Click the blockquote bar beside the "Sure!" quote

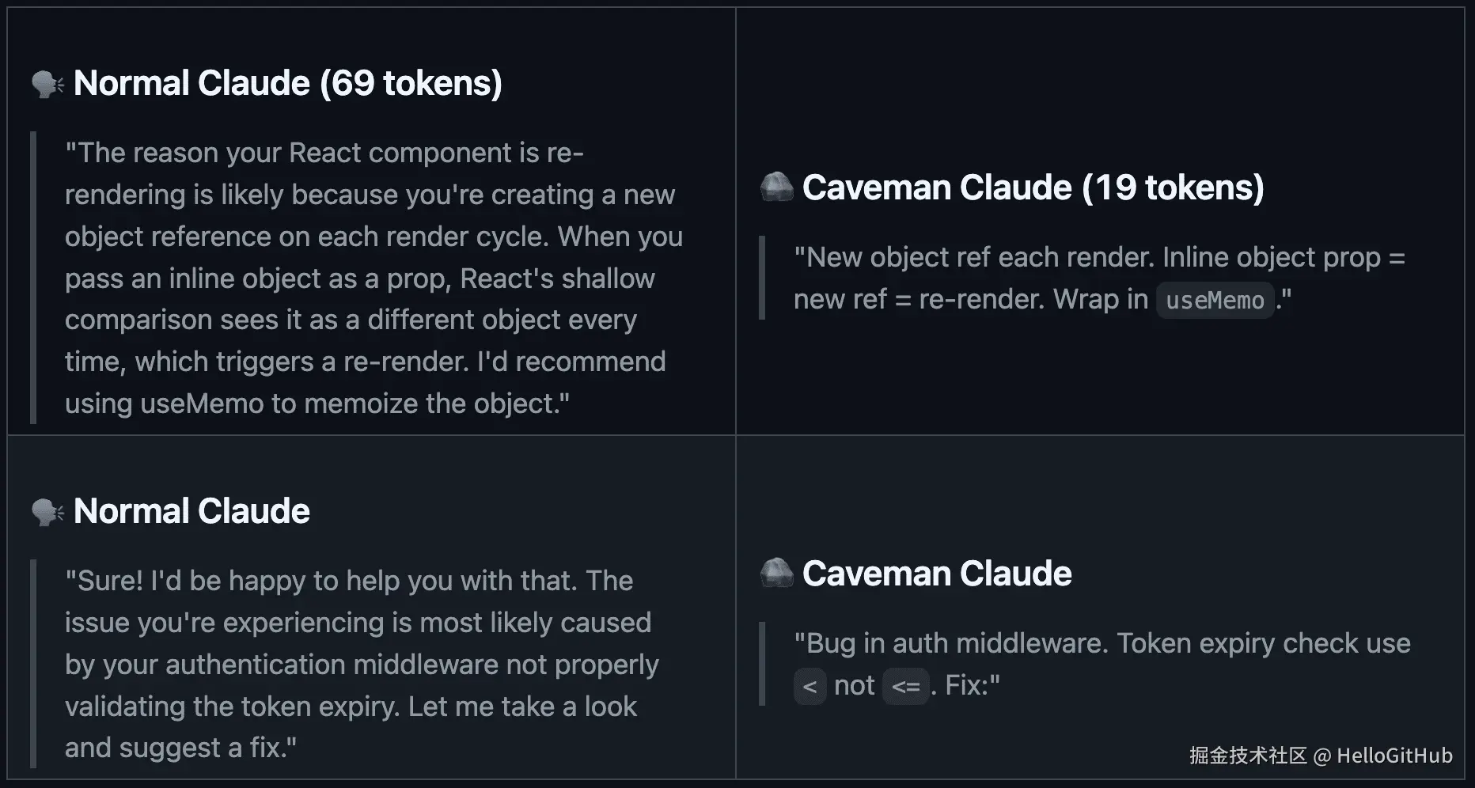coord(33,664)
